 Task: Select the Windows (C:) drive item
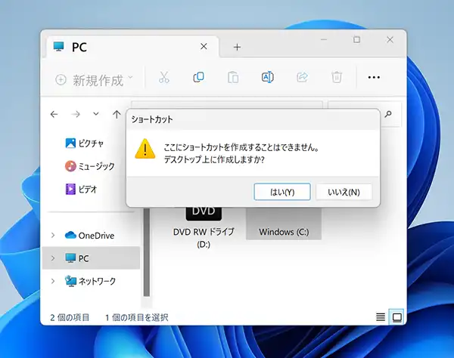284,224
